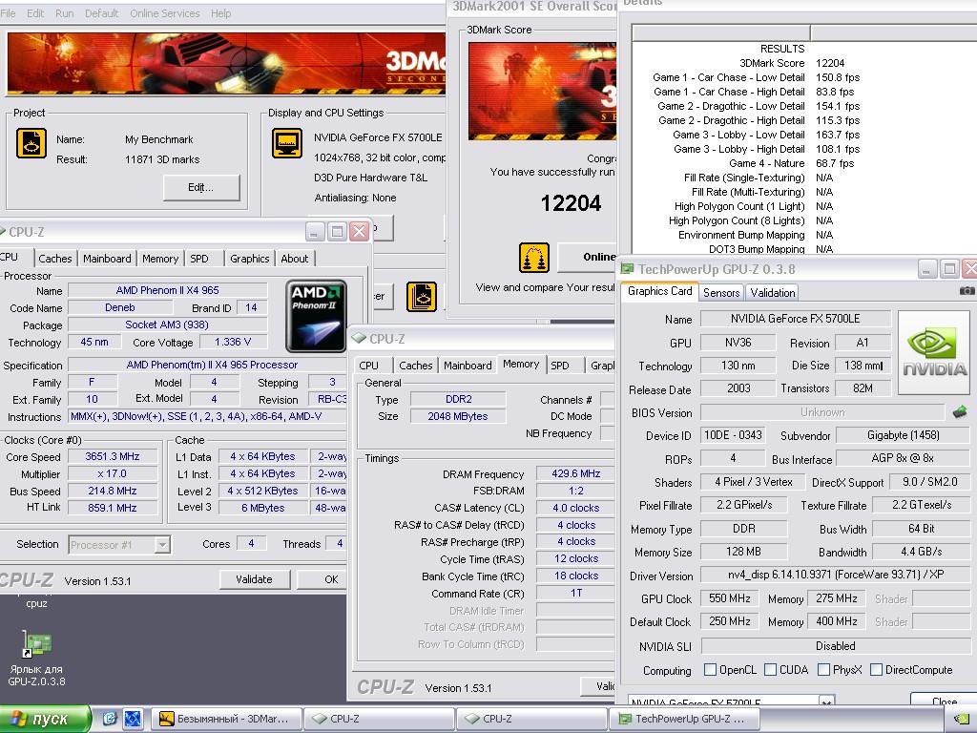The width and height of the screenshot is (977, 733).
Task: Click GPU-Z screenshot camera icon
Action: [967, 291]
